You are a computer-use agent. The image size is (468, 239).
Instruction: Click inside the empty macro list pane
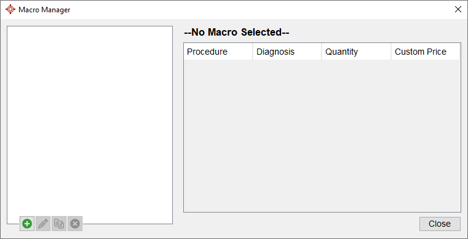[90, 119]
